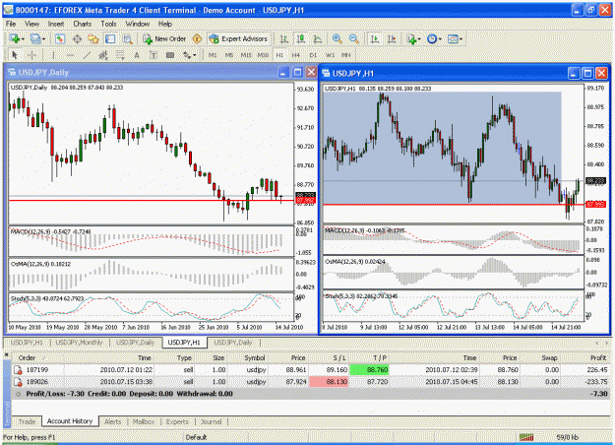The width and height of the screenshot is (615, 445).
Task: Expand the Profiles dropdown arrow
Action: click(x=43, y=39)
